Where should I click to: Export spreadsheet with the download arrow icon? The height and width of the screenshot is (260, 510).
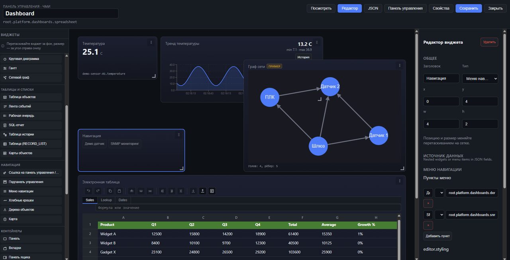(x=193, y=191)
